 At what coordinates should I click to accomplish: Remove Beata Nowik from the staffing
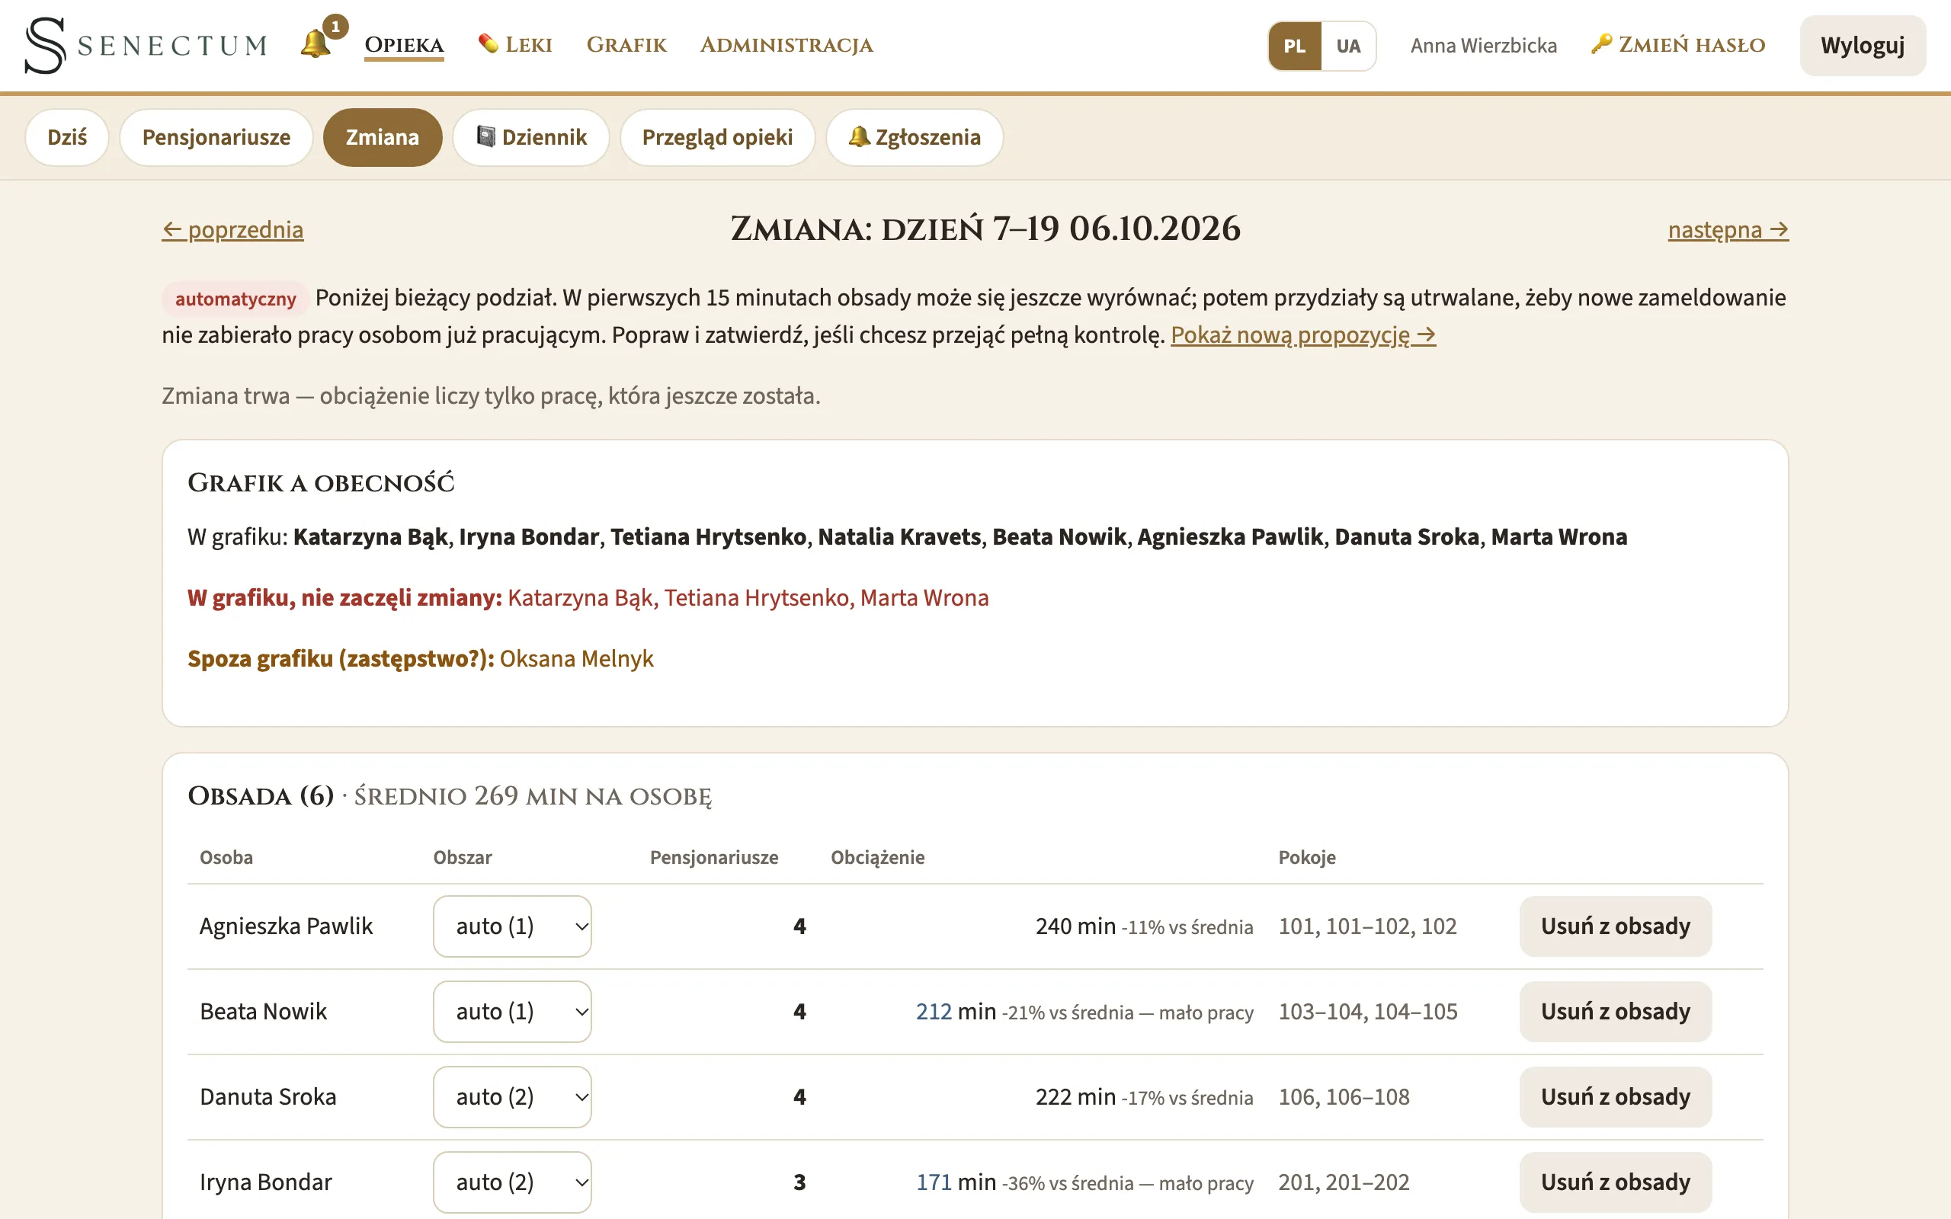click(x=1615, y=1012)
